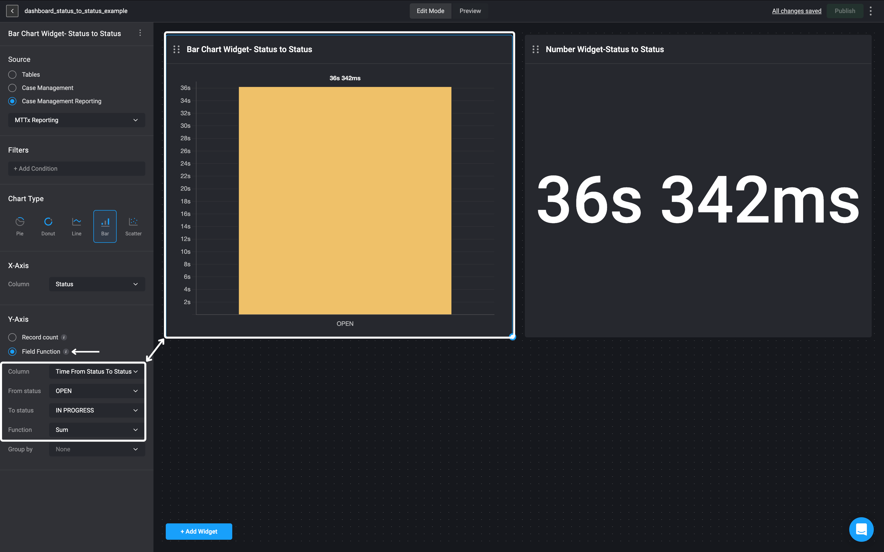
Task: Select the Bar chart type
Action: pos(105,226)
